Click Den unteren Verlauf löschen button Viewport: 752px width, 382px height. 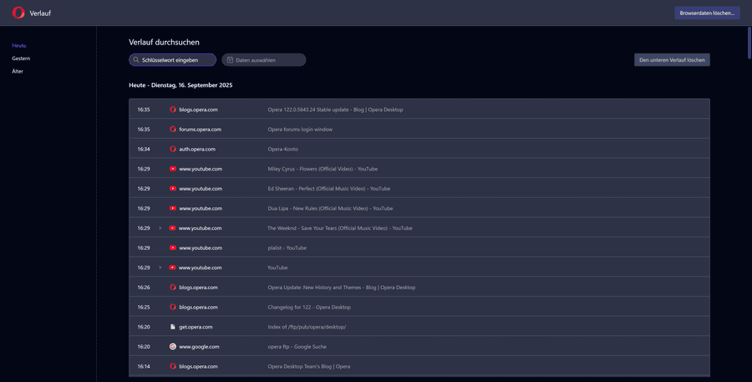[x=672, y=60]
